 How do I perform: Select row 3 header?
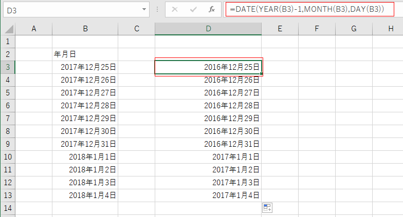click(x=8, y=67)
